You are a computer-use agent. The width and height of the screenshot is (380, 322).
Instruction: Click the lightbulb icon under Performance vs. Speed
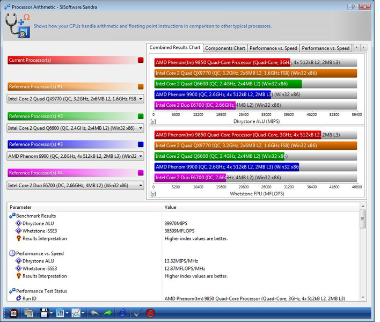tap(19, 276)
